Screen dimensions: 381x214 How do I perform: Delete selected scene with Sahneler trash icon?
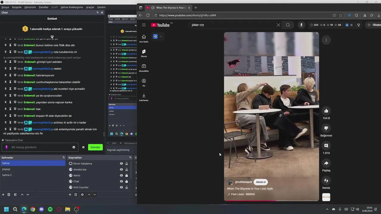9,195
